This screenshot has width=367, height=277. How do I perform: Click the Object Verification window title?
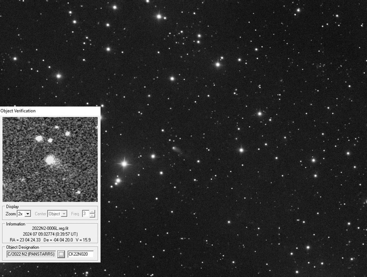18,111
